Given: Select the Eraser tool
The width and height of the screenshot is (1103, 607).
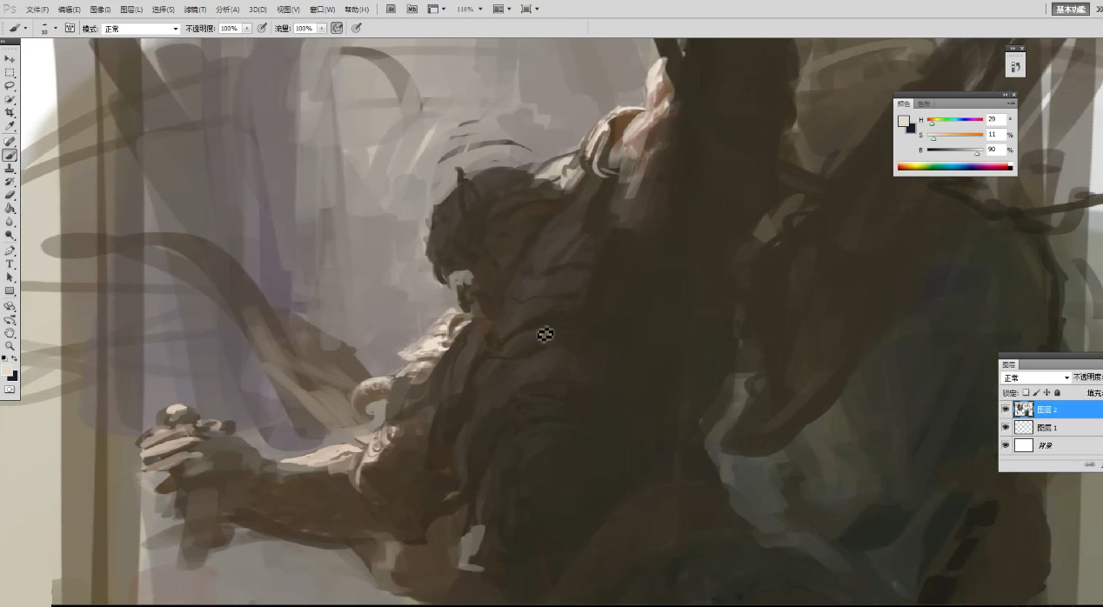Looking at the screenshot, I should (10, 195).
